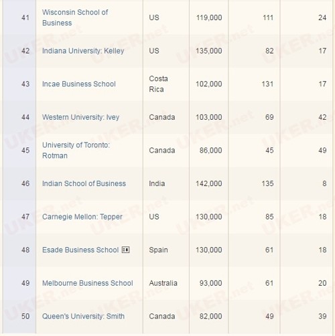Screen dimensions: 335x336
Task: Open Carnegie Mellon: Tepper link
Action: tap(82, 217)
